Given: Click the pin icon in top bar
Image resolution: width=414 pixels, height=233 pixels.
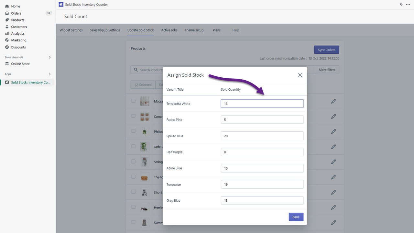Looking at the screenshot, I should 401,5.
